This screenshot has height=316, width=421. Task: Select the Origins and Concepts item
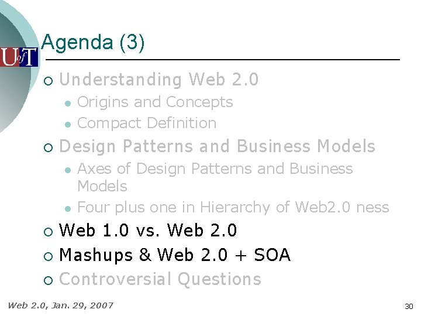(x=155, y=102)
